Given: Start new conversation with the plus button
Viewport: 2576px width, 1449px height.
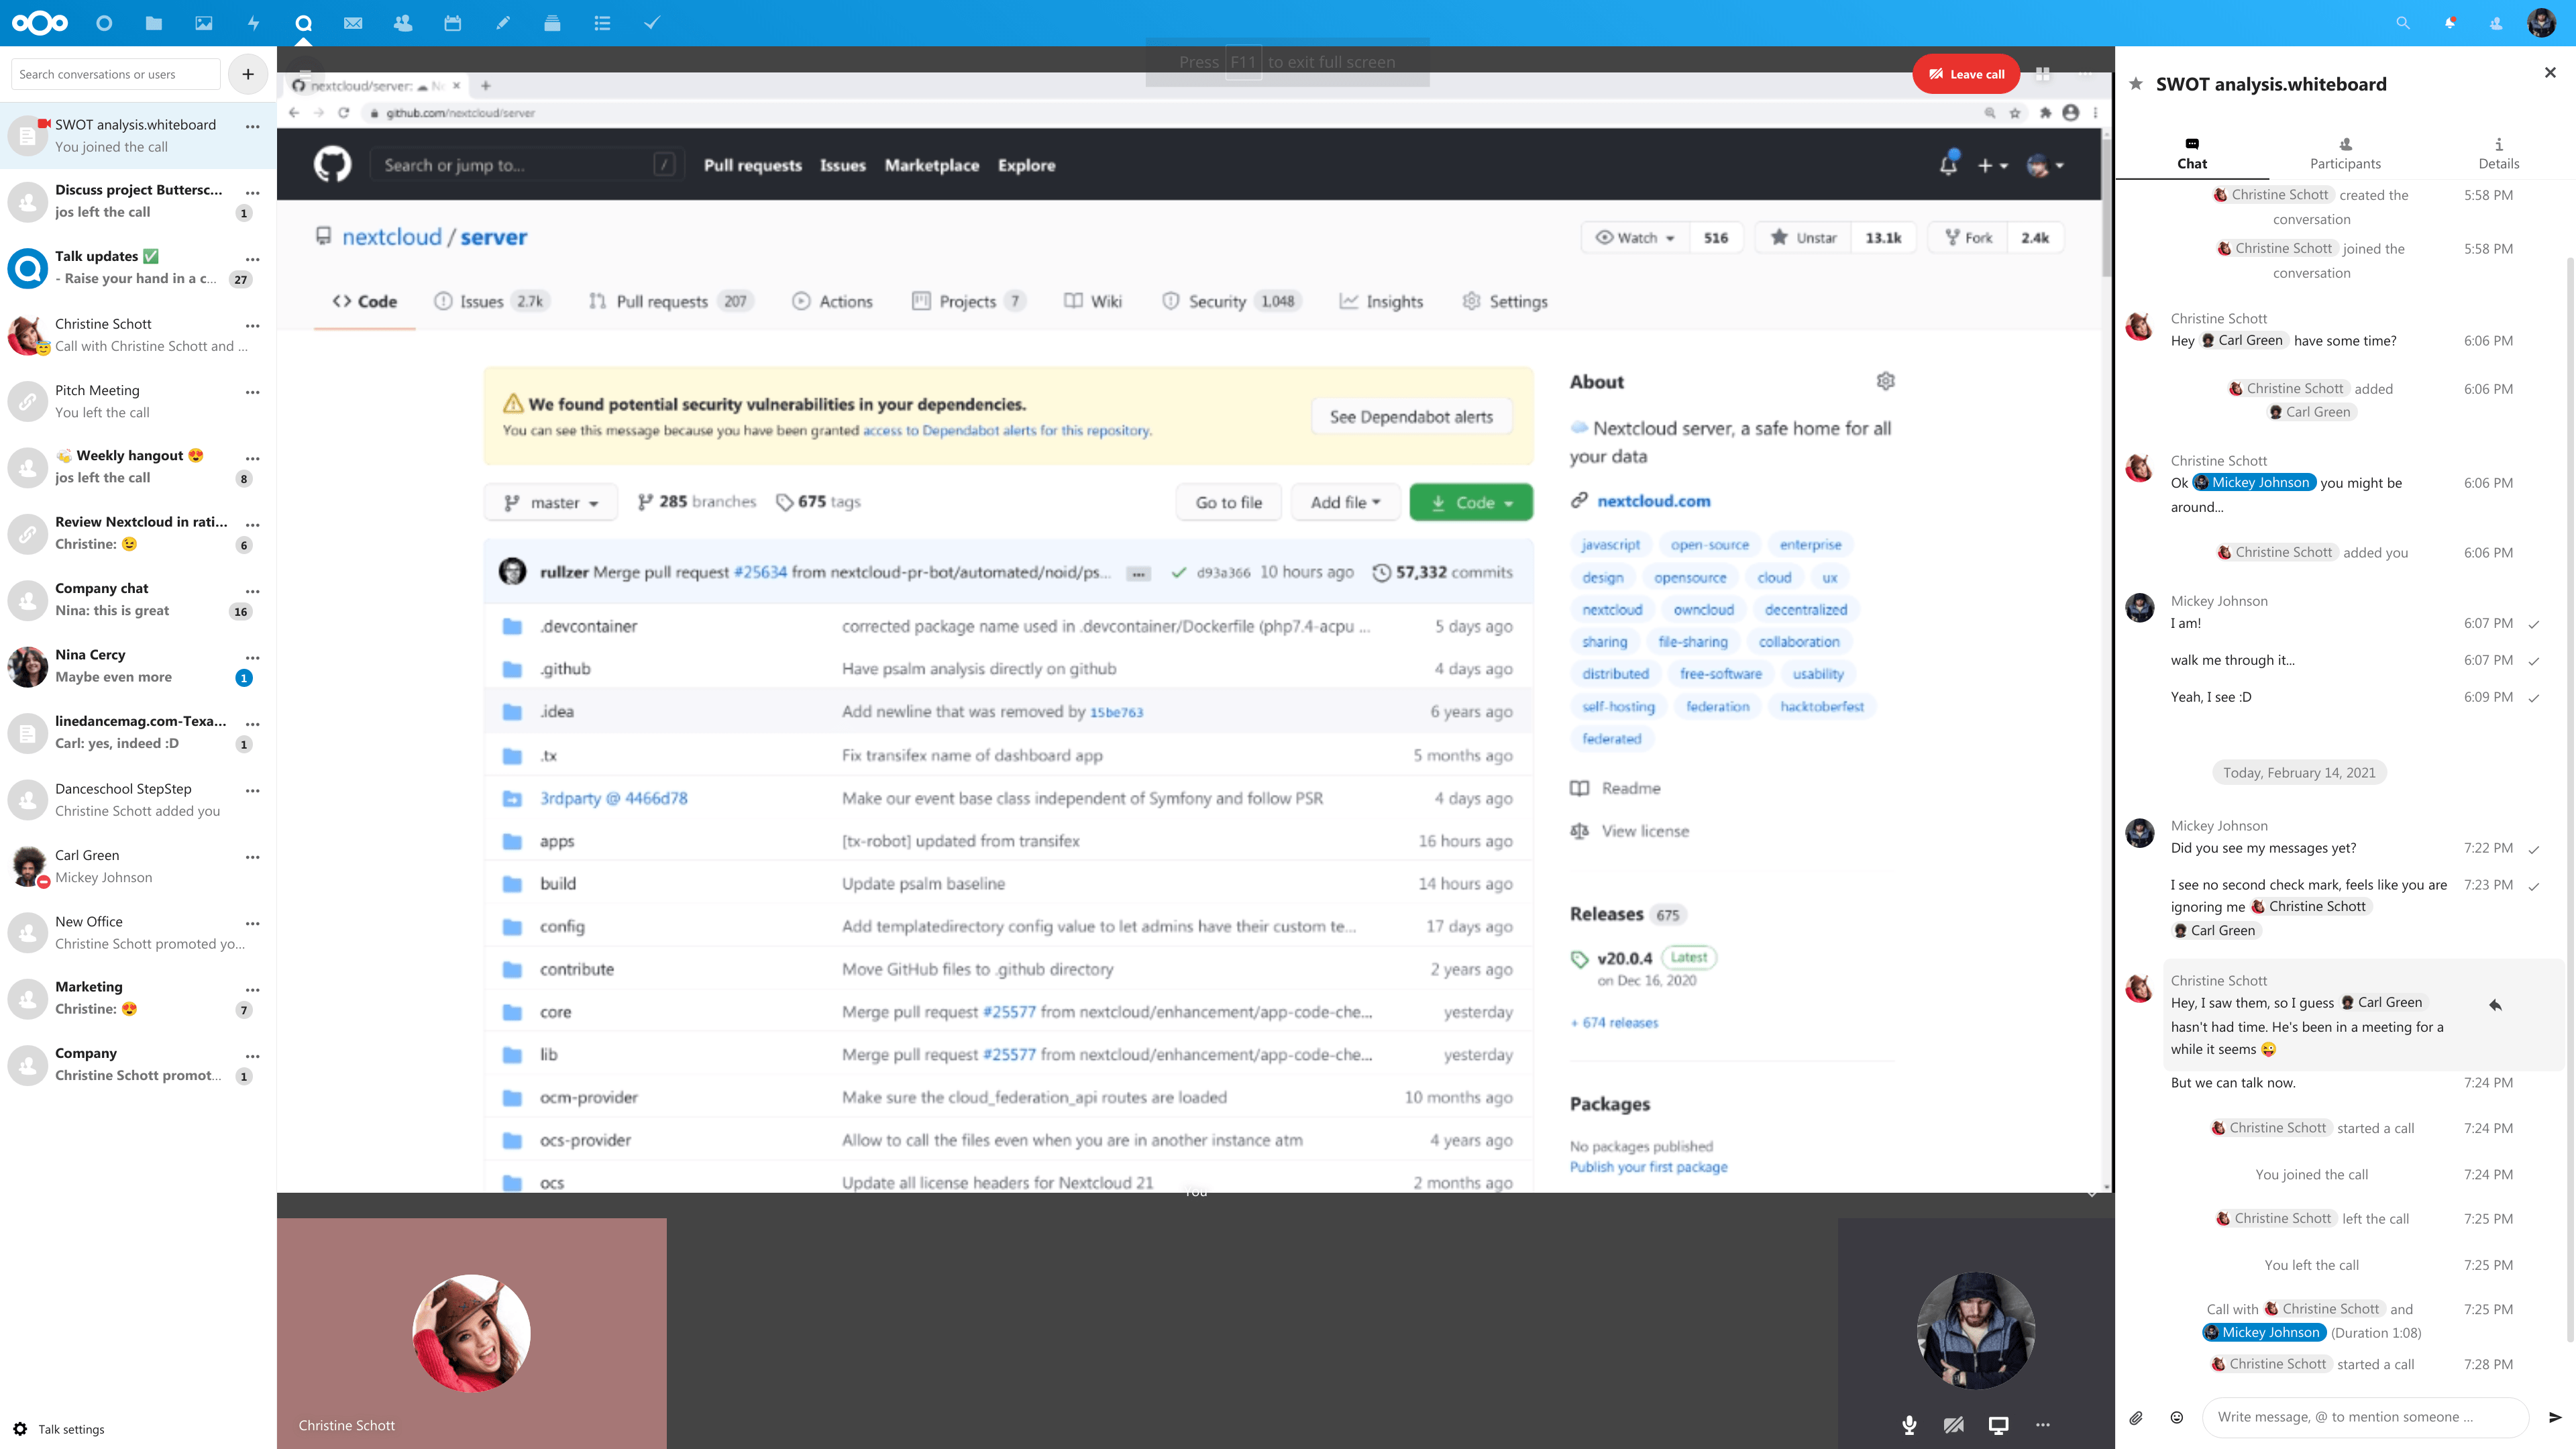Looking at the screenshot, I should (248, 74).
